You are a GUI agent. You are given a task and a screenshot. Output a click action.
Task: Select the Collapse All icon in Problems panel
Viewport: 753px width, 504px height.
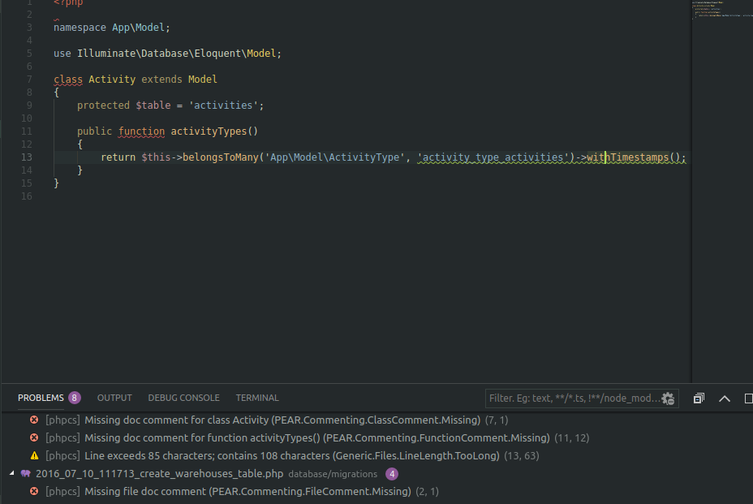coord(698,398)
